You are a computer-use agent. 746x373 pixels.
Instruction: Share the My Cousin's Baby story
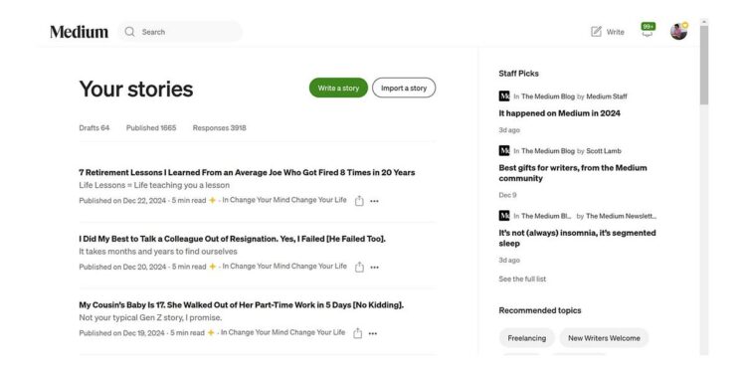tap(357, 333)
